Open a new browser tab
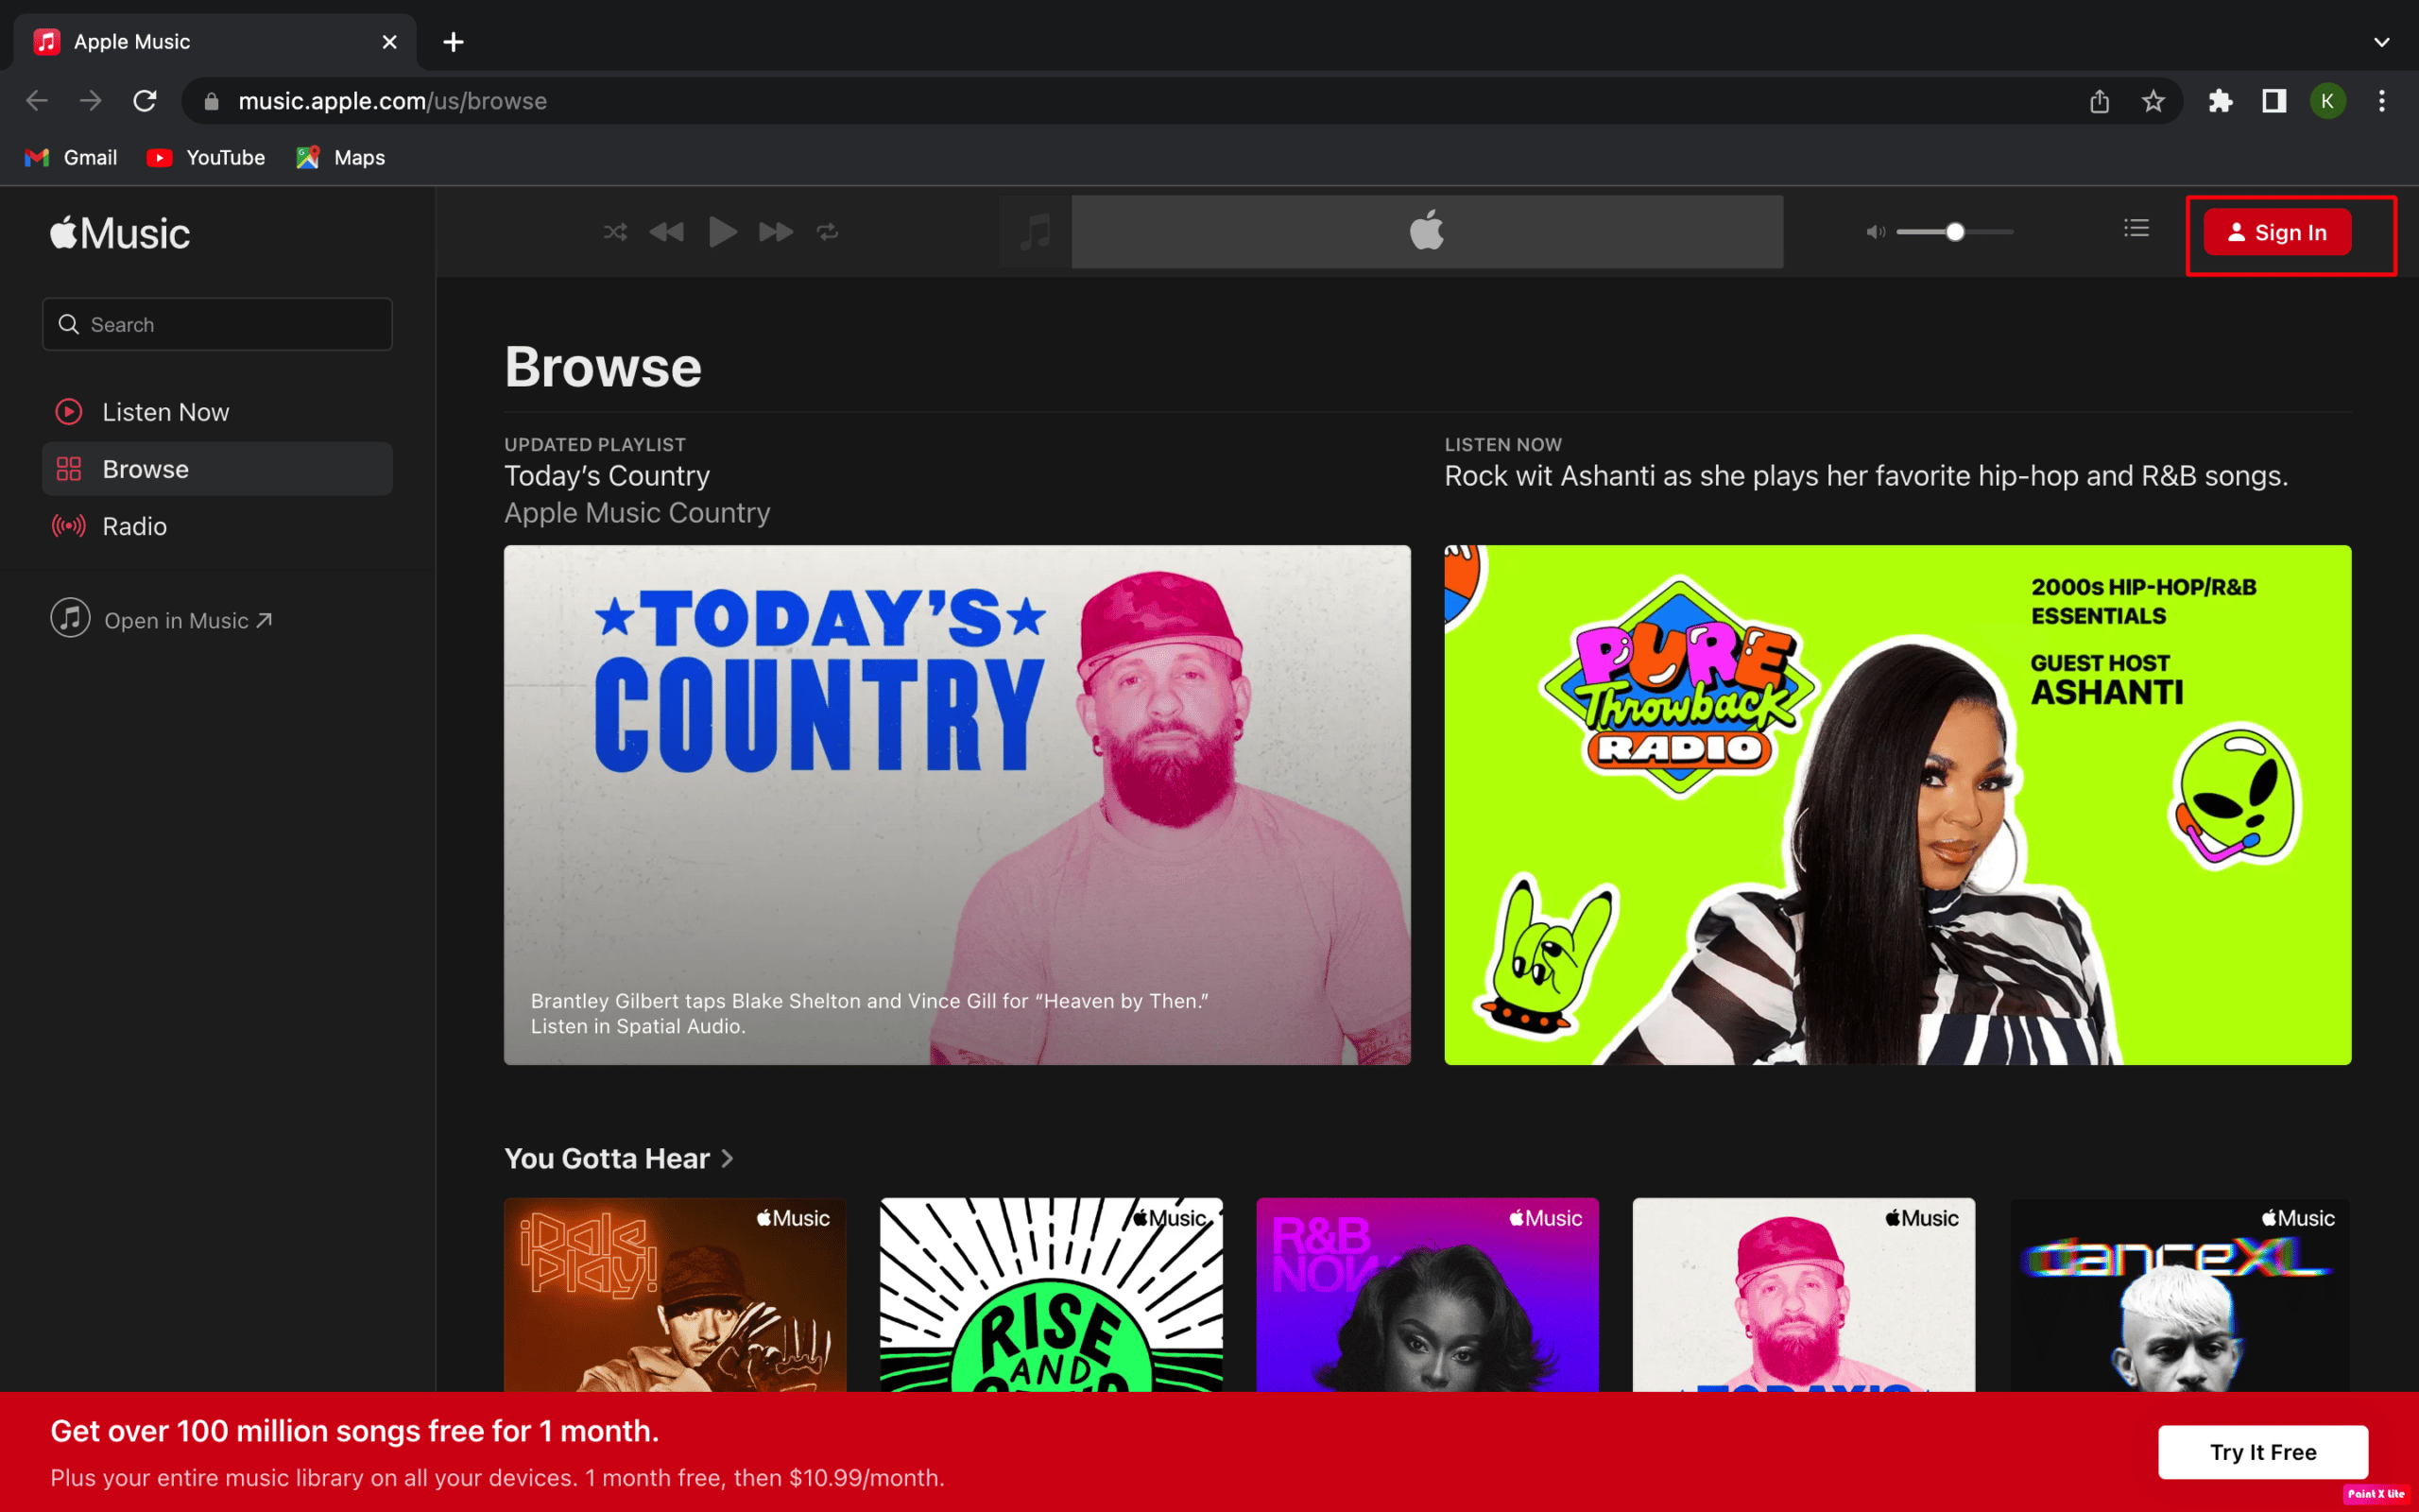 [x=454, y=42]
